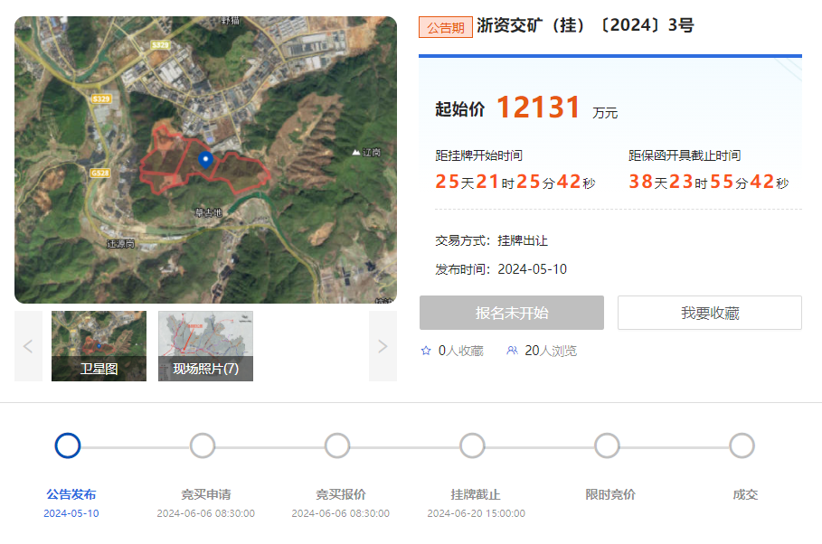This screenshot has height=544, width=822.
Task: Select the 公告发布 timeline step circle
Action: tap(68, 446)
